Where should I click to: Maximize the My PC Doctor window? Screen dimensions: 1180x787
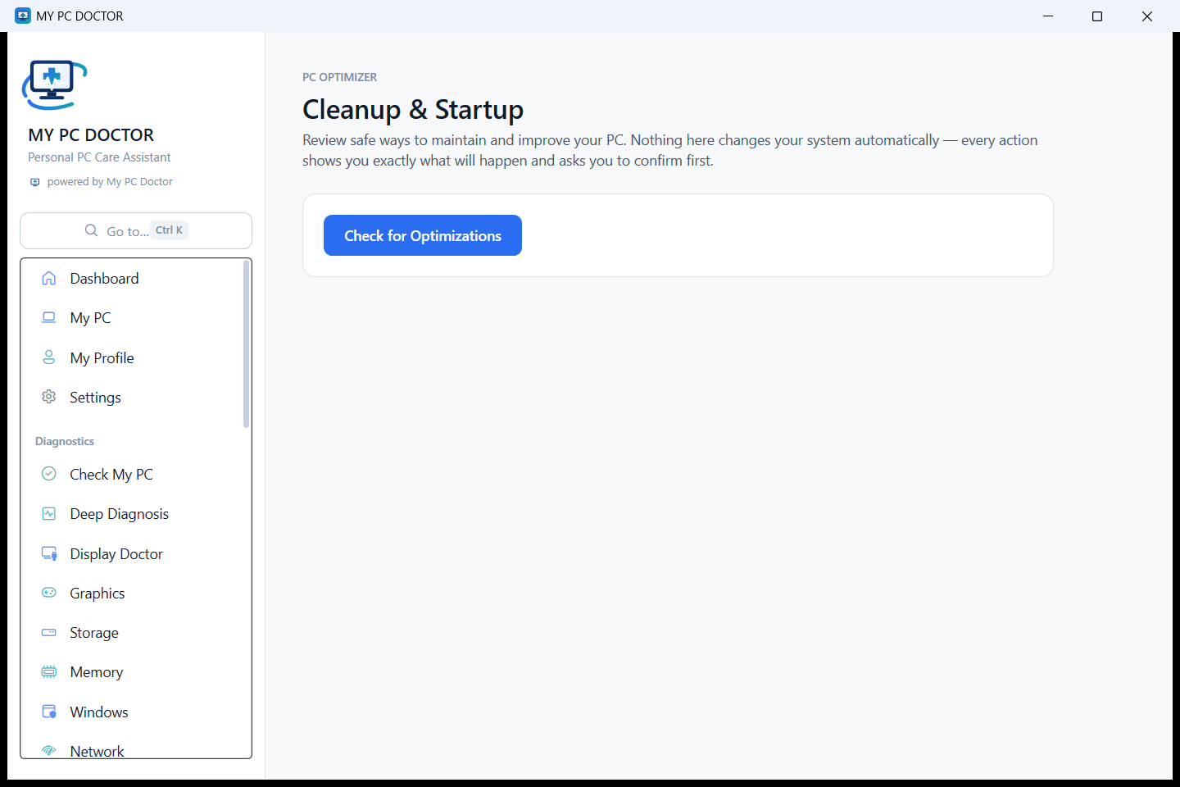click(1097, 16)
